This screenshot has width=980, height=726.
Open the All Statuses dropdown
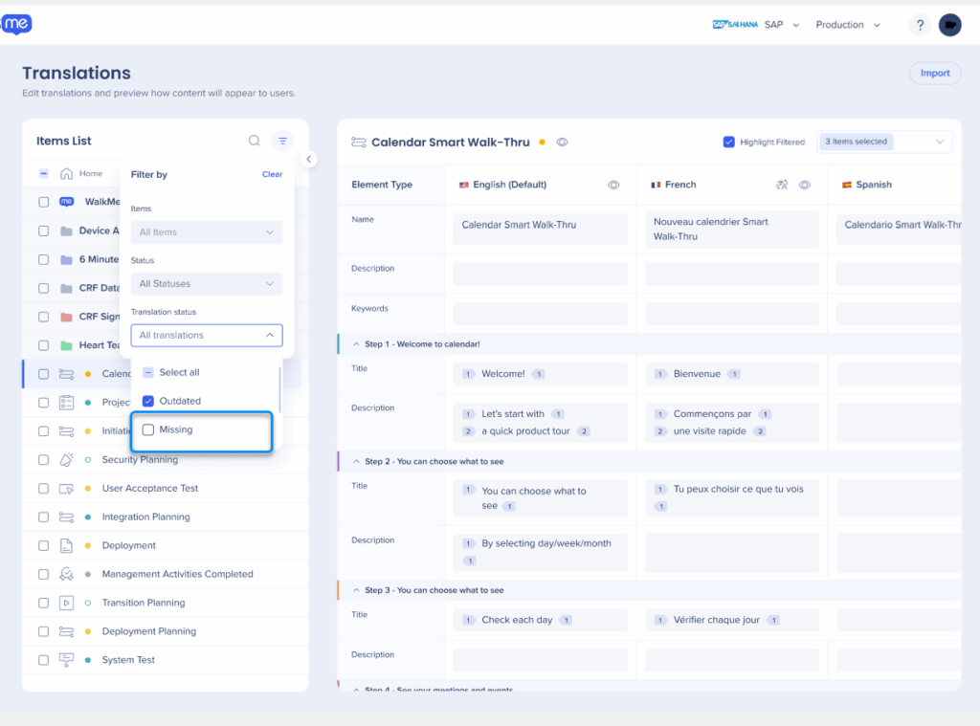point(207,284)
